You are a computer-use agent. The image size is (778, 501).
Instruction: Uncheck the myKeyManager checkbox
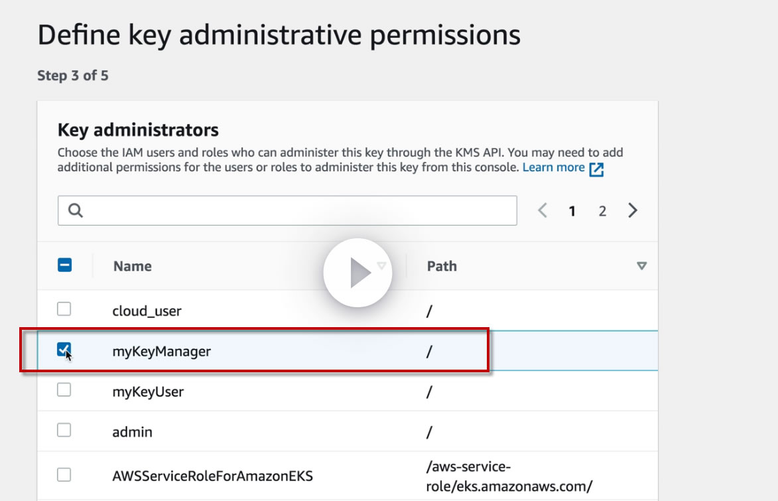pyautogui.click(x=64, y=350)
